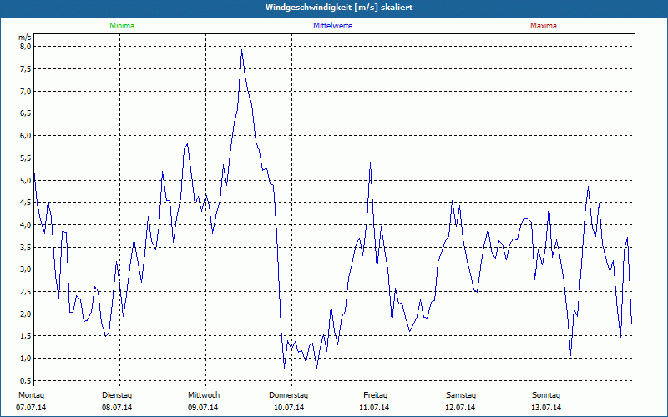
Task: Click the Sonntag axis label
Action: pyautogui.click(x=546, y=395)
